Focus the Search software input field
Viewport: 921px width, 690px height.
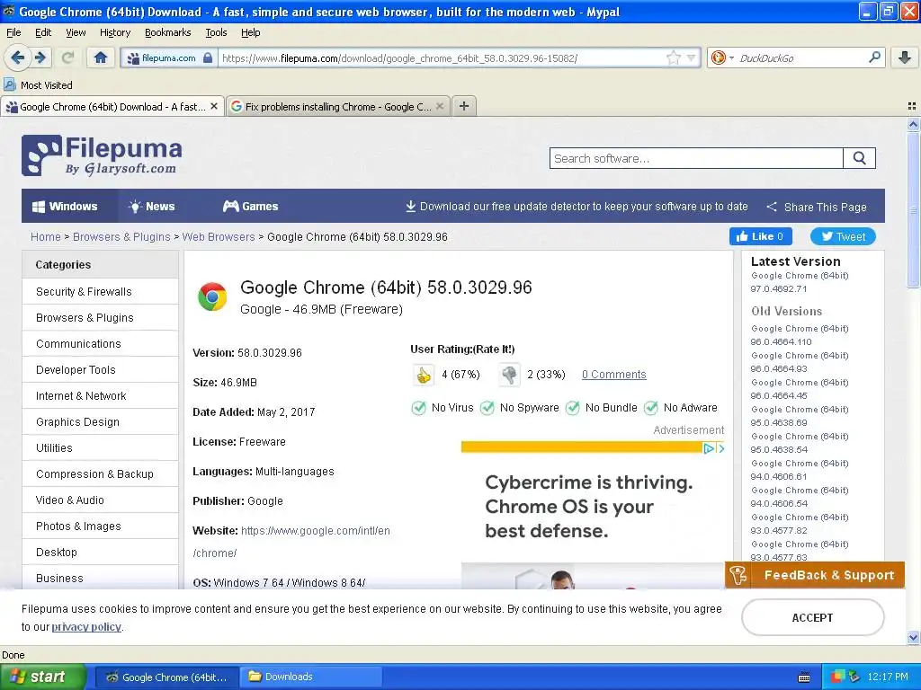[x=697, y=158]
